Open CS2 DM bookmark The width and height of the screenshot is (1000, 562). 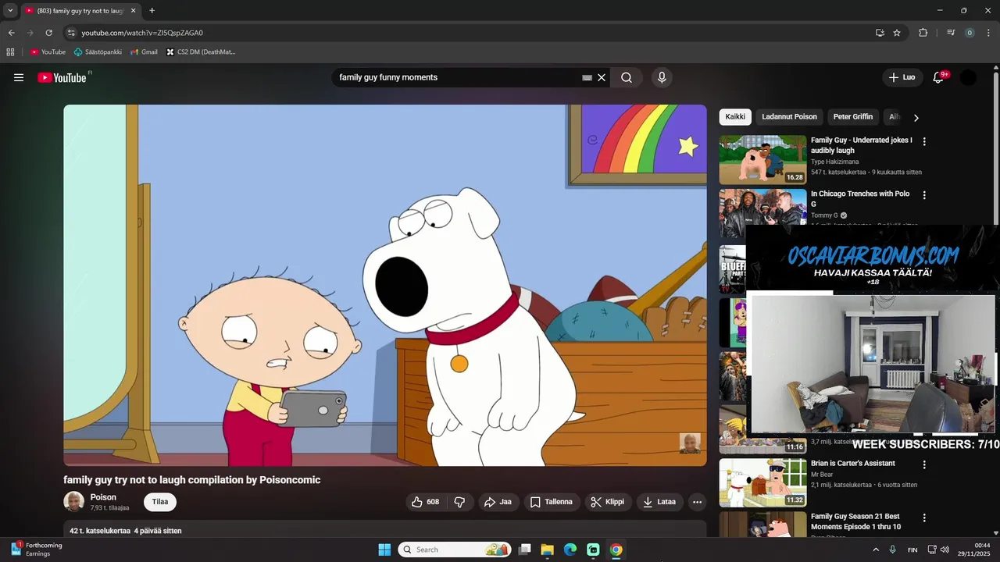tap(201, 52)
